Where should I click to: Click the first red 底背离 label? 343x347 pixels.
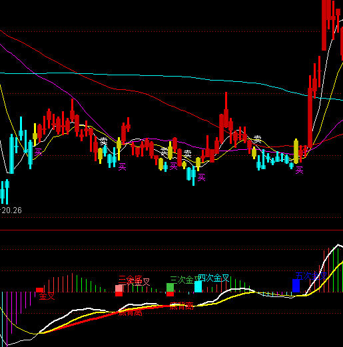click(x=130, y=313)
